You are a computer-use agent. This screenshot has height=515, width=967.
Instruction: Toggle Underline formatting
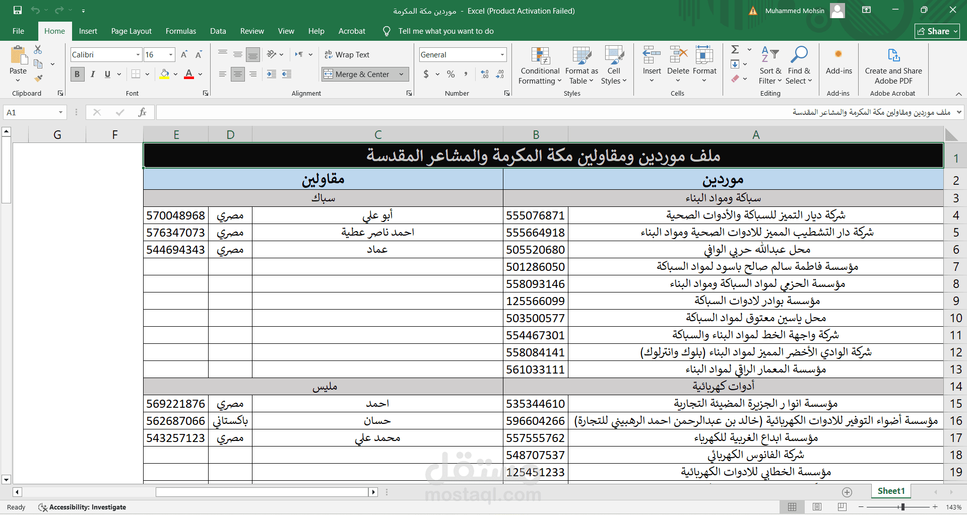pyautogui.click(x=107, y=74)
